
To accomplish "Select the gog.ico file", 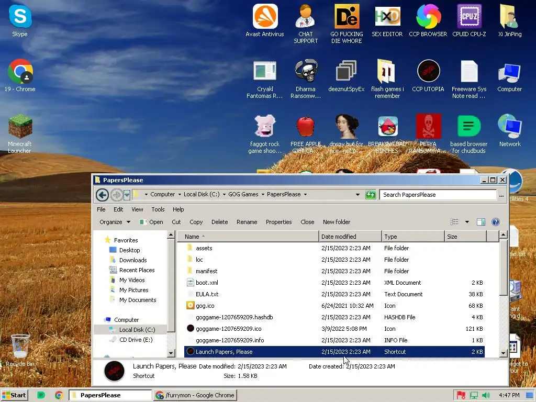I will (x=334, y=306).
